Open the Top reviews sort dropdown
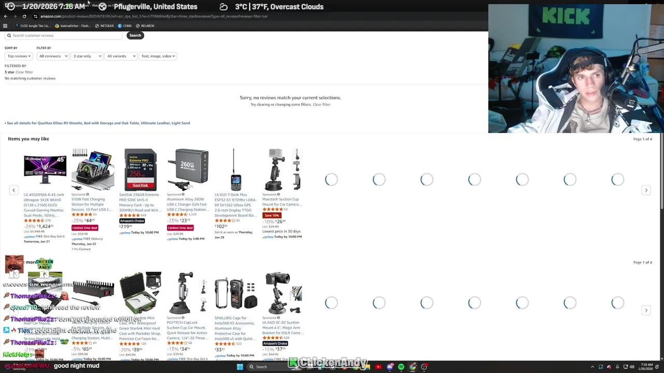This screenshot has height=373, width=664. coord(18,56)
